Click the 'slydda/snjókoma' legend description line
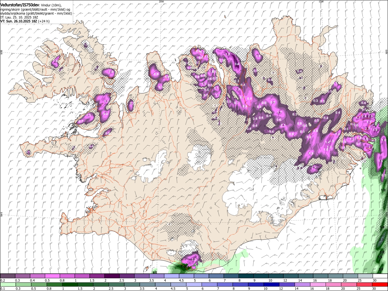388x291 pixels. [36, 13]
